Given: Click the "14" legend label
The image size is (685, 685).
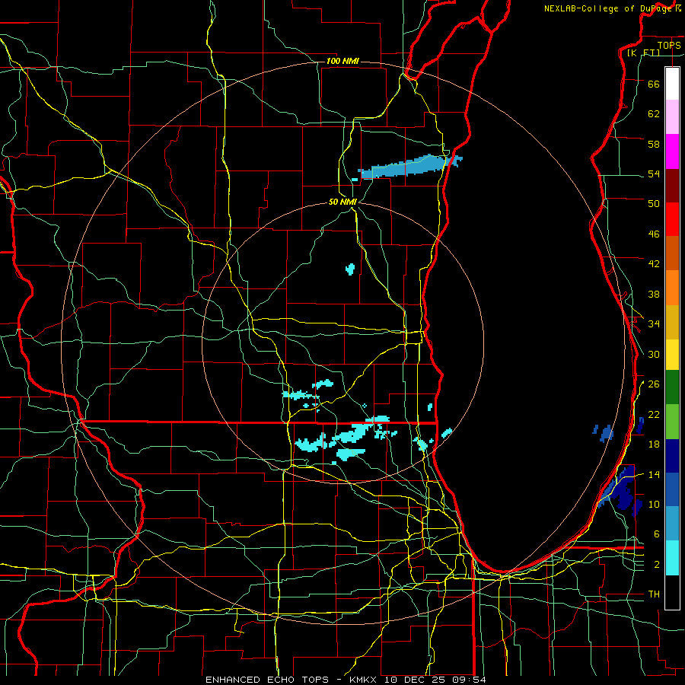Looking at the screenshot, I should pyautogui.click(x=654, y=474).
